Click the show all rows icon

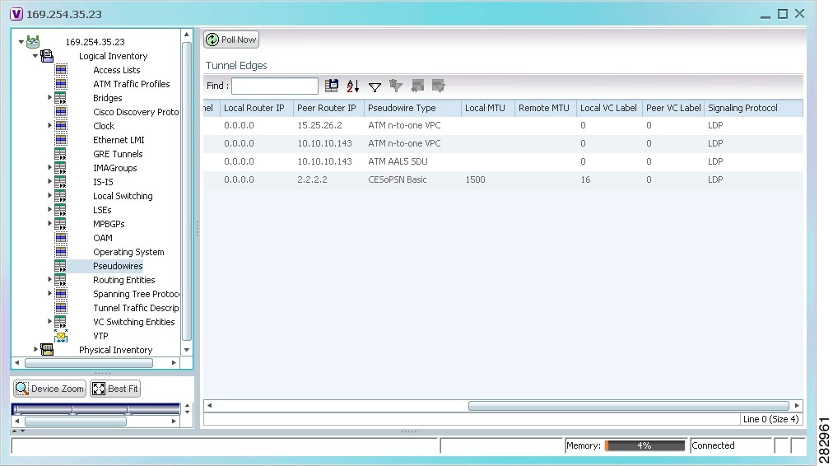(x=417, y=86)
